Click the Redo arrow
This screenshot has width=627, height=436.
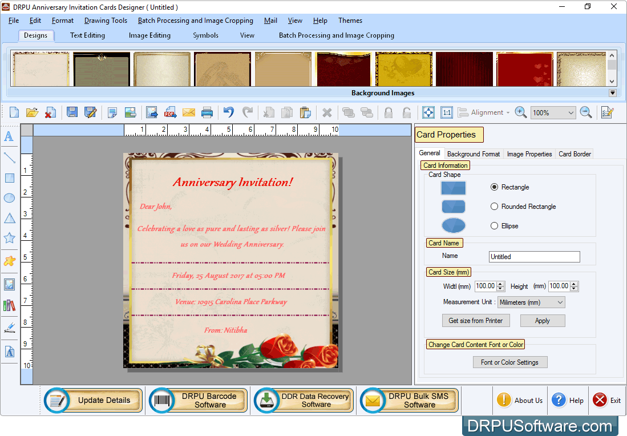pos(248,112)
